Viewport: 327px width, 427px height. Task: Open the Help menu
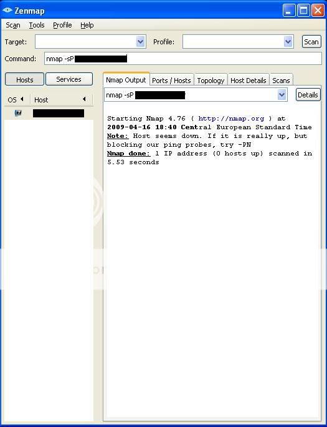tap(87, 26)
